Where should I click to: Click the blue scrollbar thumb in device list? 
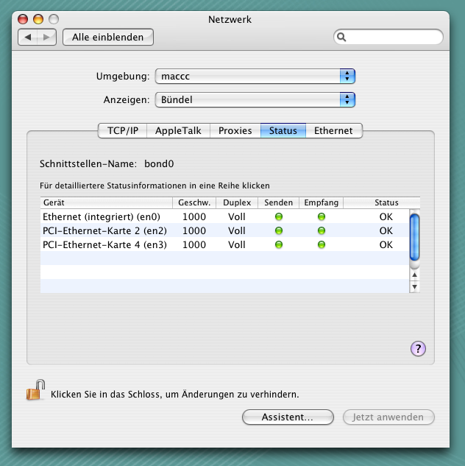(414, 237)
